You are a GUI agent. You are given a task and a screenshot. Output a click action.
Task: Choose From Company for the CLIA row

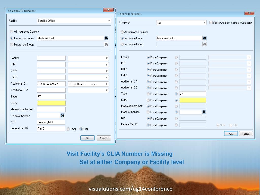tap(148, 100)
